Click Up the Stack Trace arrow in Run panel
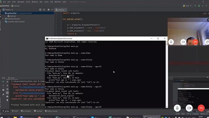The height and width of the screenshot is (118, 209). (x=7, y=82)
